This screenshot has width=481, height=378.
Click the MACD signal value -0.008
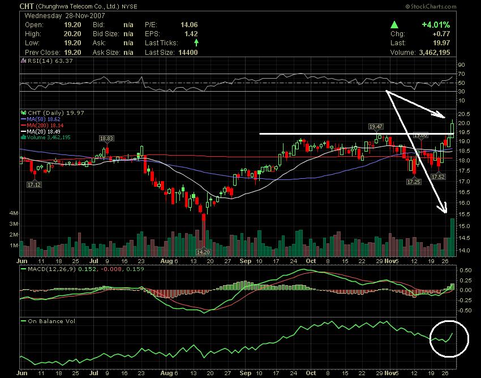[111, 269]
